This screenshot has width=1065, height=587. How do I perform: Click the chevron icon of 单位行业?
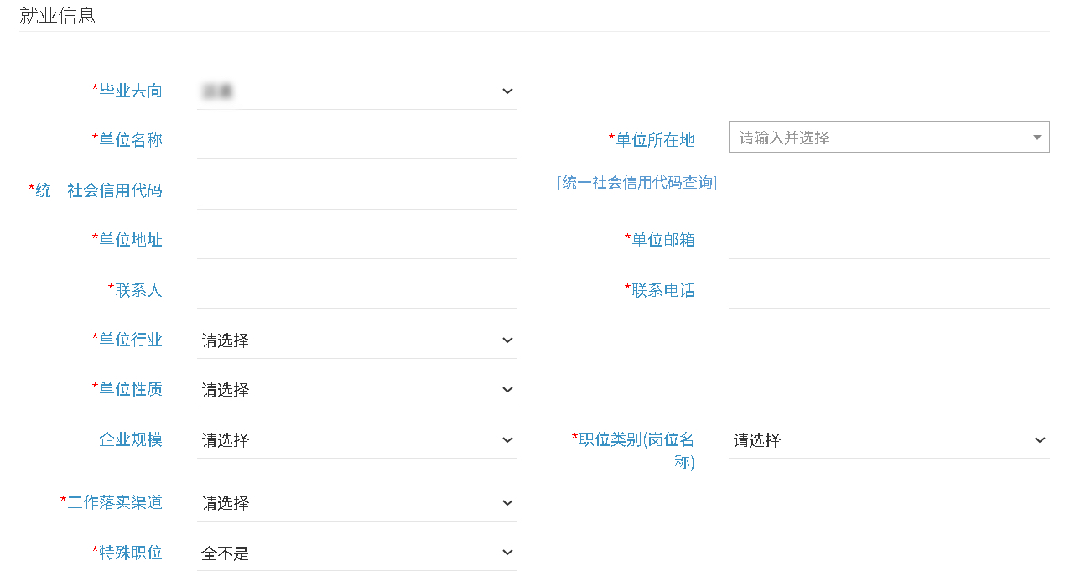pyautogui.click(x=507, y=340)
